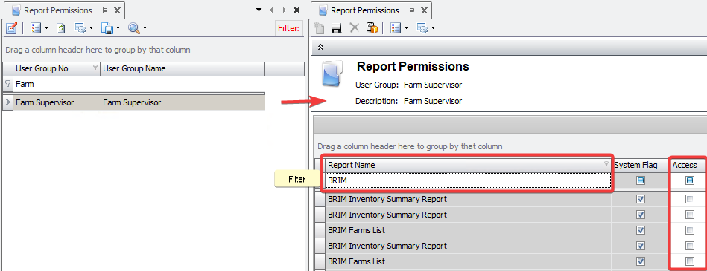This screenshot has width=707, height=271.
Task: Open the tab list dropdown arrow
Action: (x=259, y=10)
